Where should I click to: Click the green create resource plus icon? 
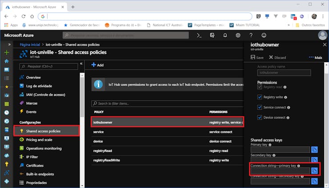click(x=7, y=52)
